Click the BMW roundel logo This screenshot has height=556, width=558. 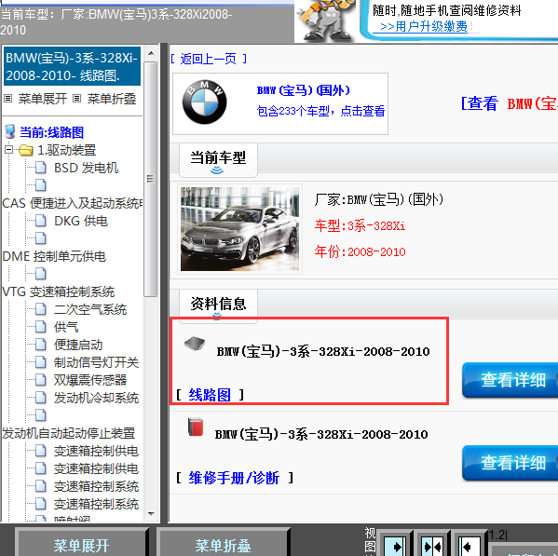pyautogui.click(x=204, y=102)
